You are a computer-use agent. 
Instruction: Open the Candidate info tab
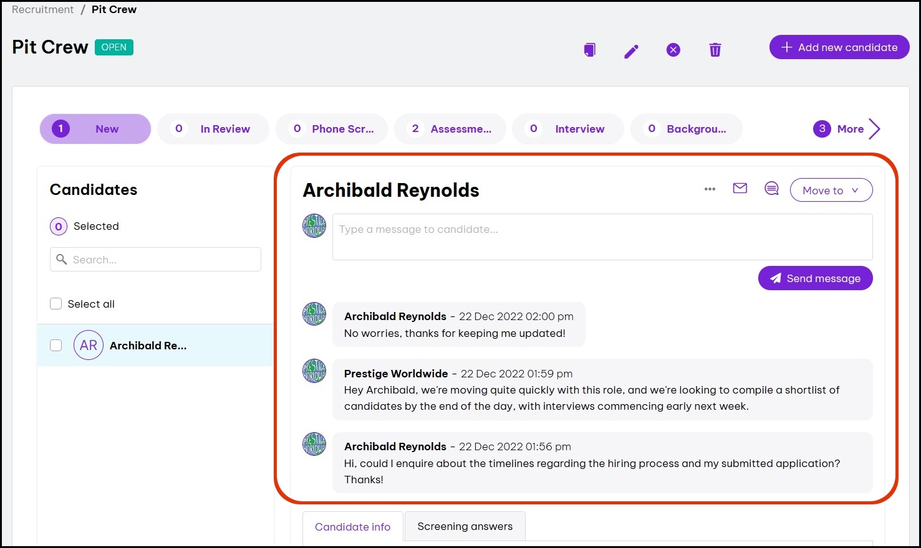point(352,527)
